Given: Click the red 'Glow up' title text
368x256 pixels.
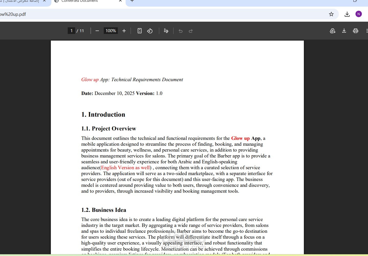Looking at the screenshot, I should 90,80.
